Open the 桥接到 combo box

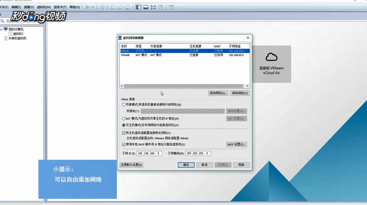(x=183, y=111)
